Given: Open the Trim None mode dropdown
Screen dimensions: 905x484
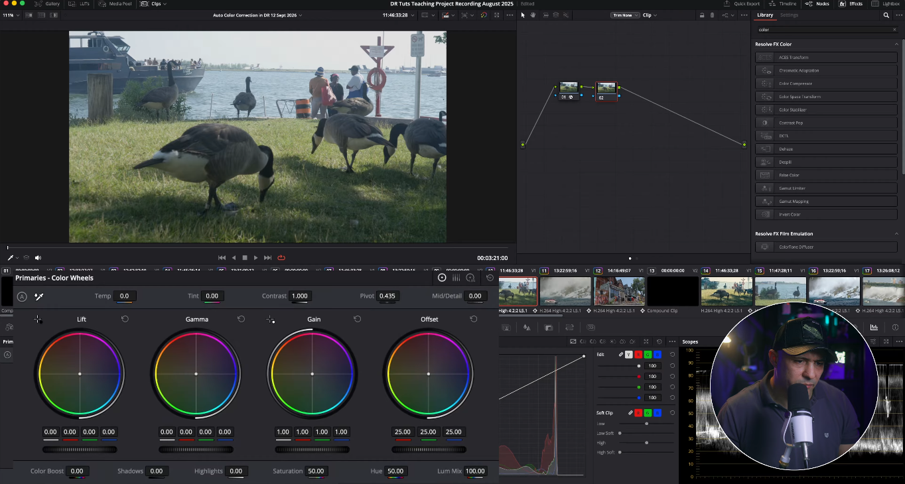Looking at the screenshot, I should (625, 15).
